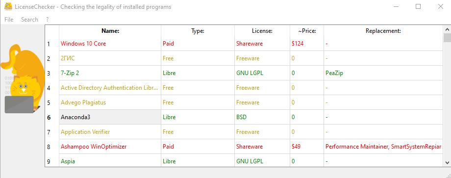The image size is (451, 178).
Task: Click the BSD license cell
Action: tap(262, 117)
